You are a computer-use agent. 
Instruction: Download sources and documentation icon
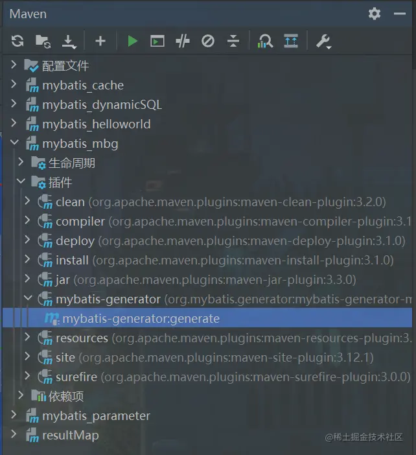(69, 41)
